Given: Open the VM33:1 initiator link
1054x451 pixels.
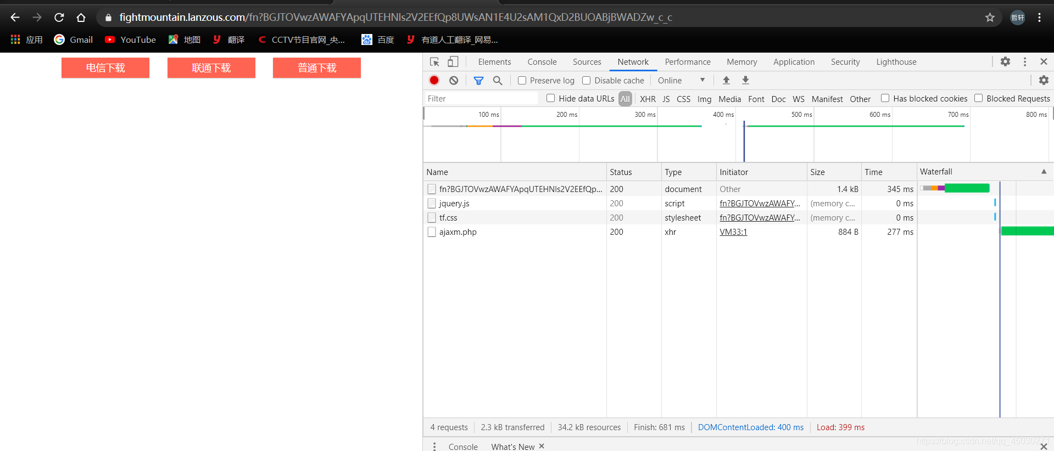Looking at the screenshot, I should coord(733,232).
